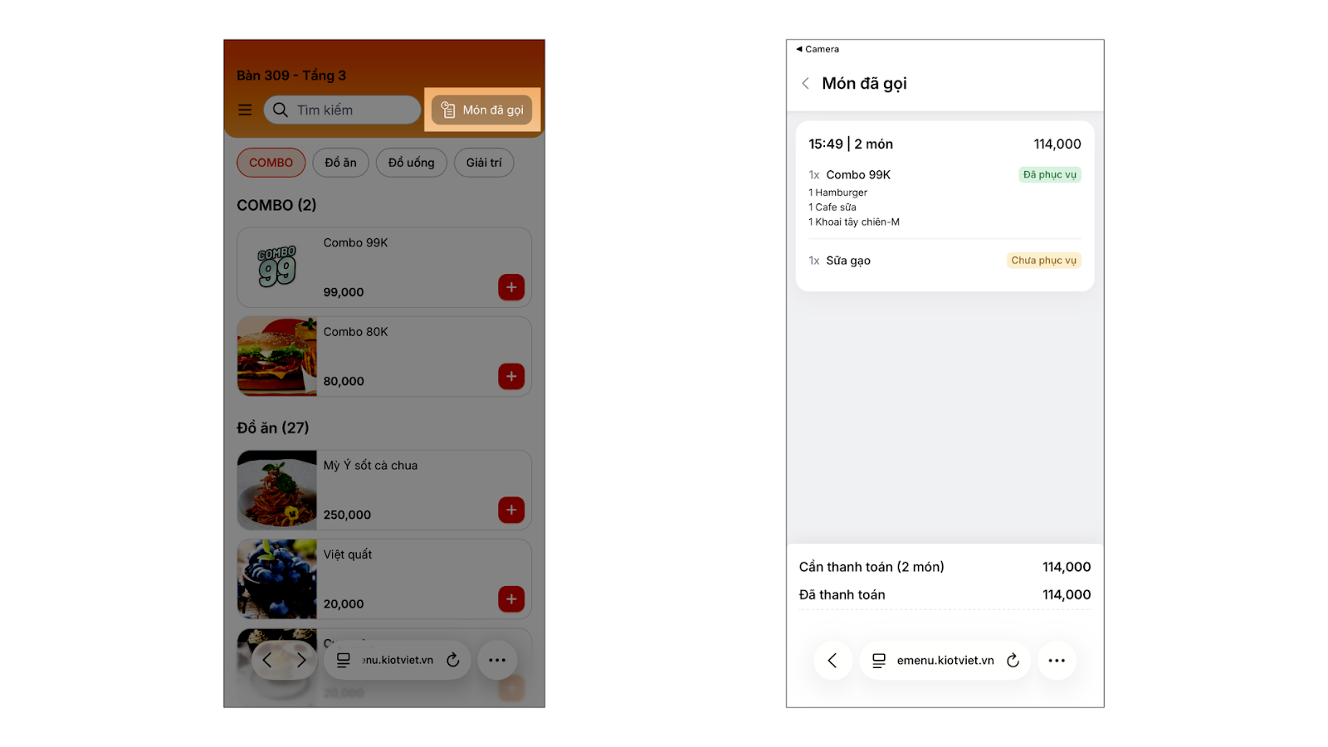
Task: Go back in the right browser toolbar
Action: coord(832,660)
